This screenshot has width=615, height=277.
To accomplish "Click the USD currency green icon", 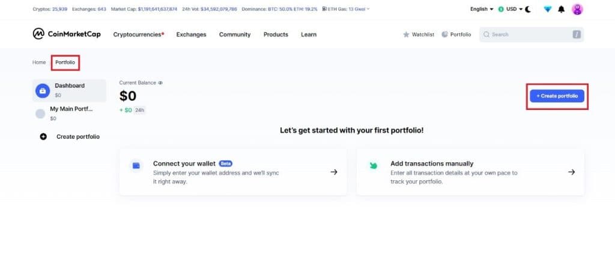I will [501, 9].
